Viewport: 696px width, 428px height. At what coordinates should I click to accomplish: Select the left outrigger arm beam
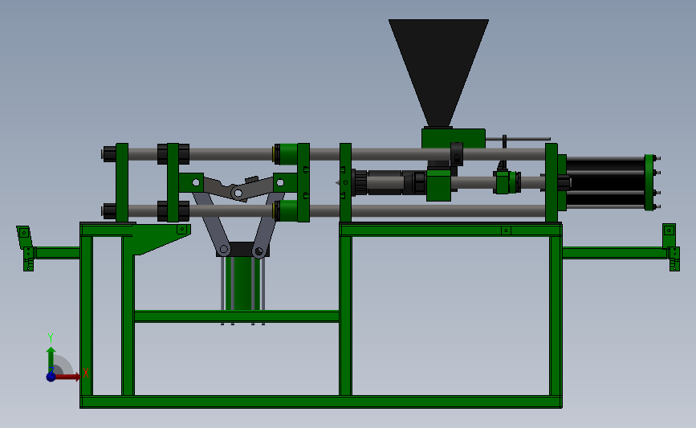pyautogui.click(x=57, y=253)
